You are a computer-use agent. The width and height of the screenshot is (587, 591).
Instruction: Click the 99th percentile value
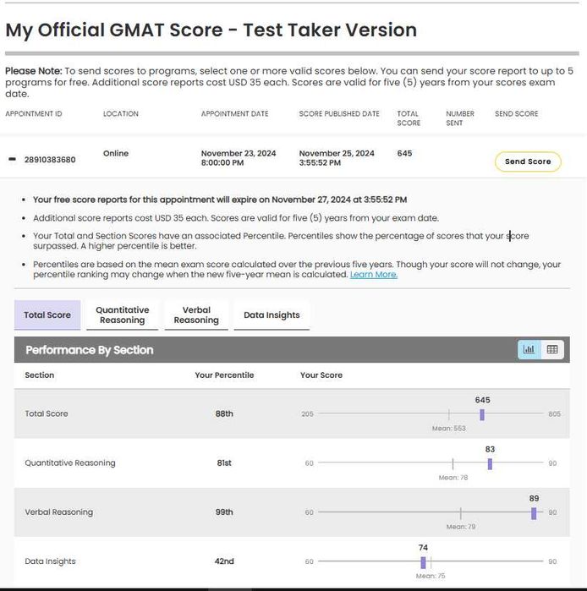click(x=224, y=512)
